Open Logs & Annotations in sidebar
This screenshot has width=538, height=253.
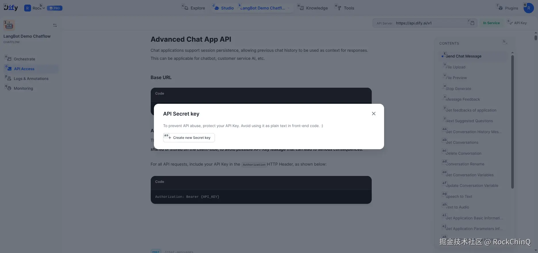coord(31,78)
